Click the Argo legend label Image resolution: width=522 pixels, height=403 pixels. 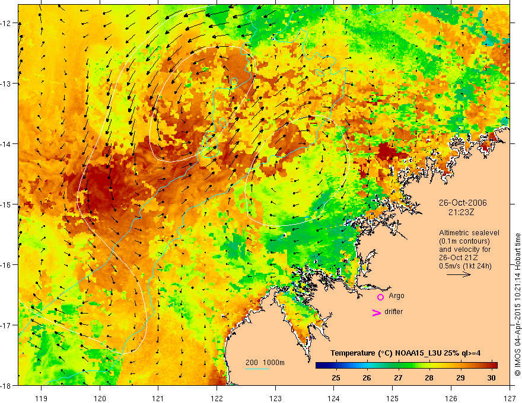click(x=396, y=296)
